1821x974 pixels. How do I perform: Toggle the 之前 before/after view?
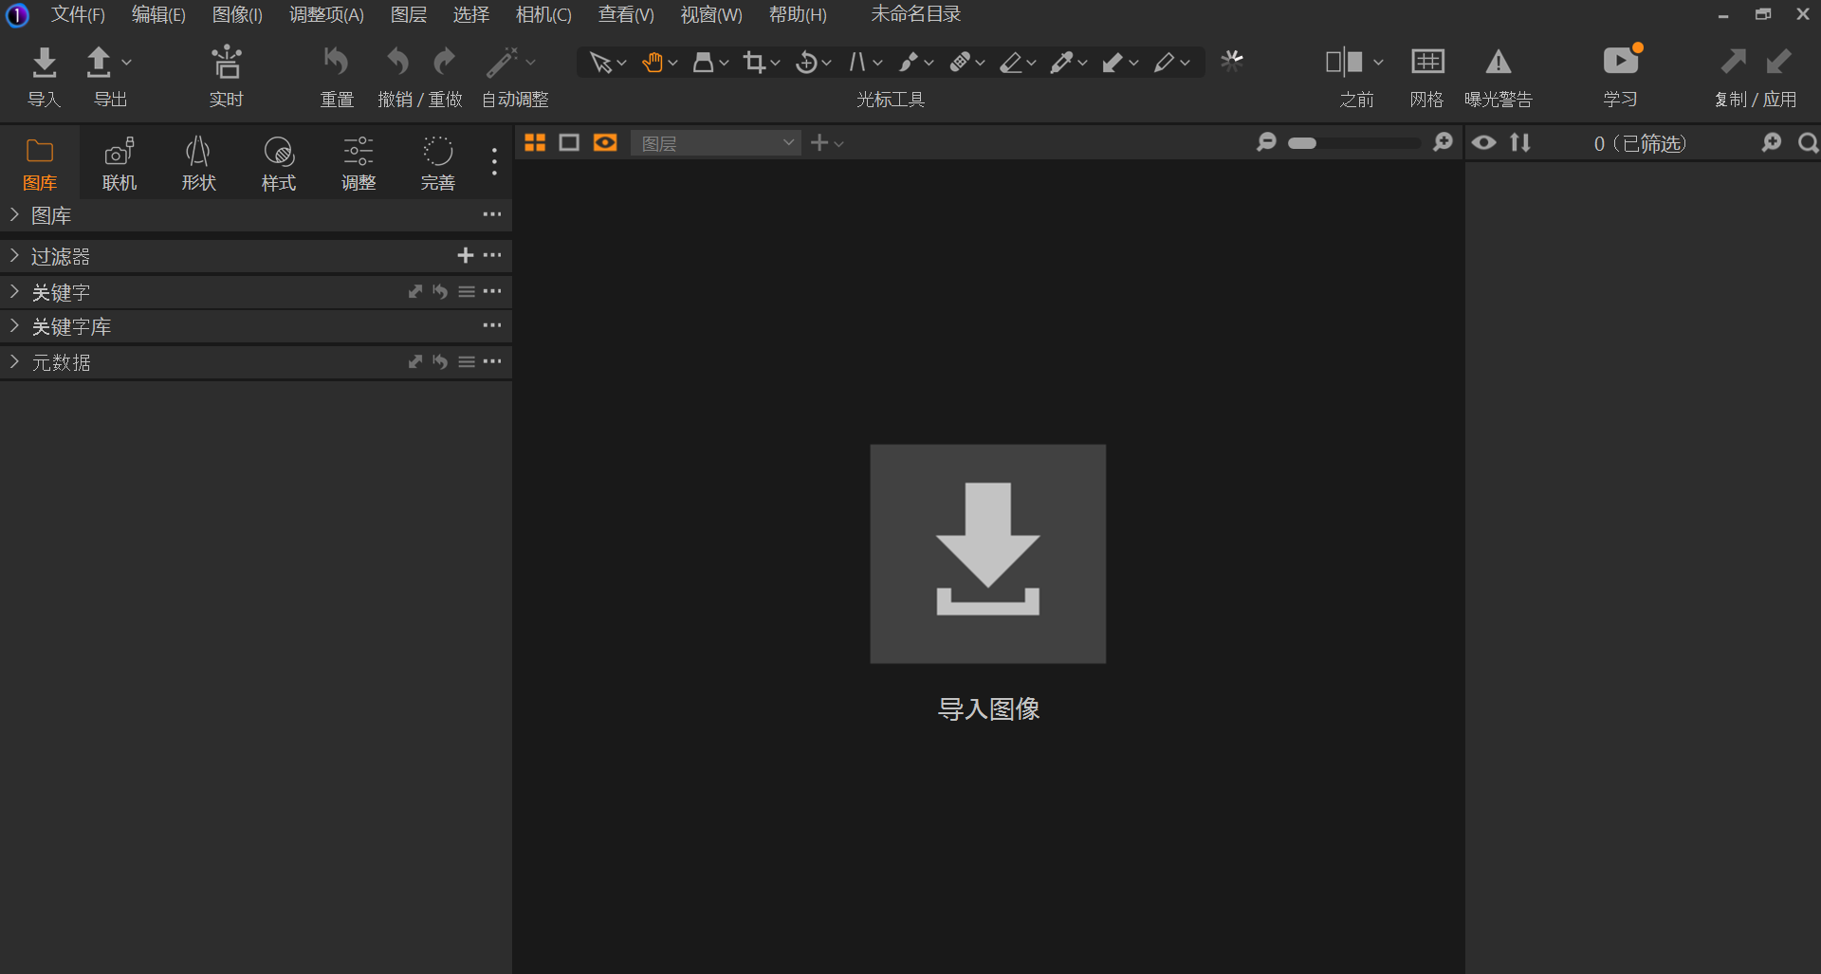pyautogui.click(x=1344, y=63)
